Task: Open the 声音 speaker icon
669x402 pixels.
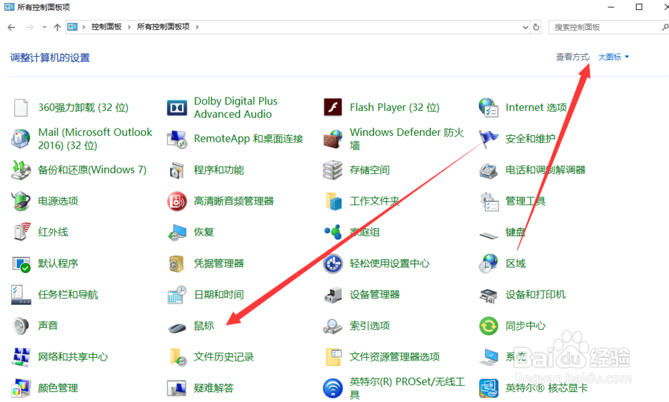Action: [21, 326]
